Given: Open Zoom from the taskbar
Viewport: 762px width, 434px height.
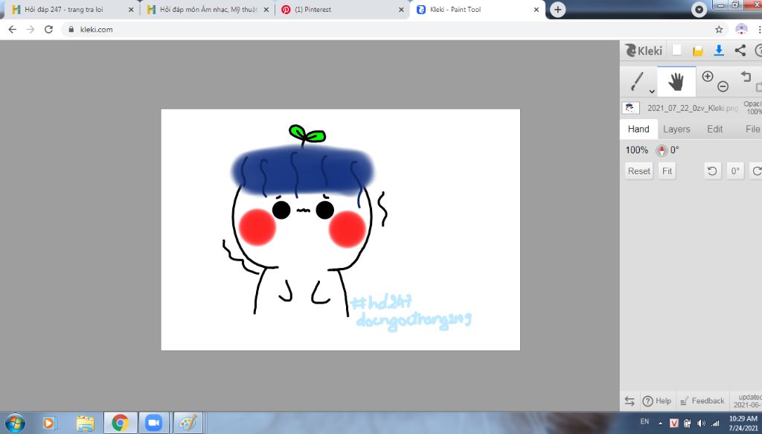Looking at the screenshot, I should pos(154,423).
